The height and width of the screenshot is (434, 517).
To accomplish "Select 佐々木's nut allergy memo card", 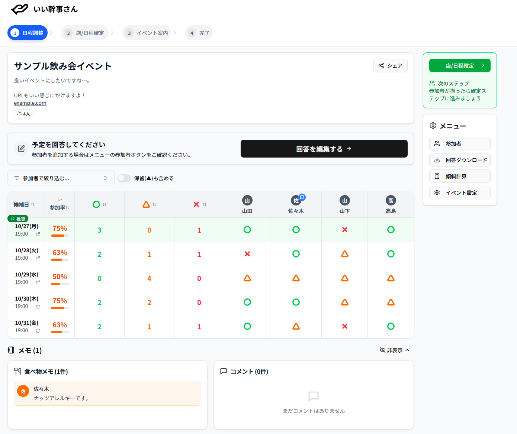I will [x=107, y=393].
